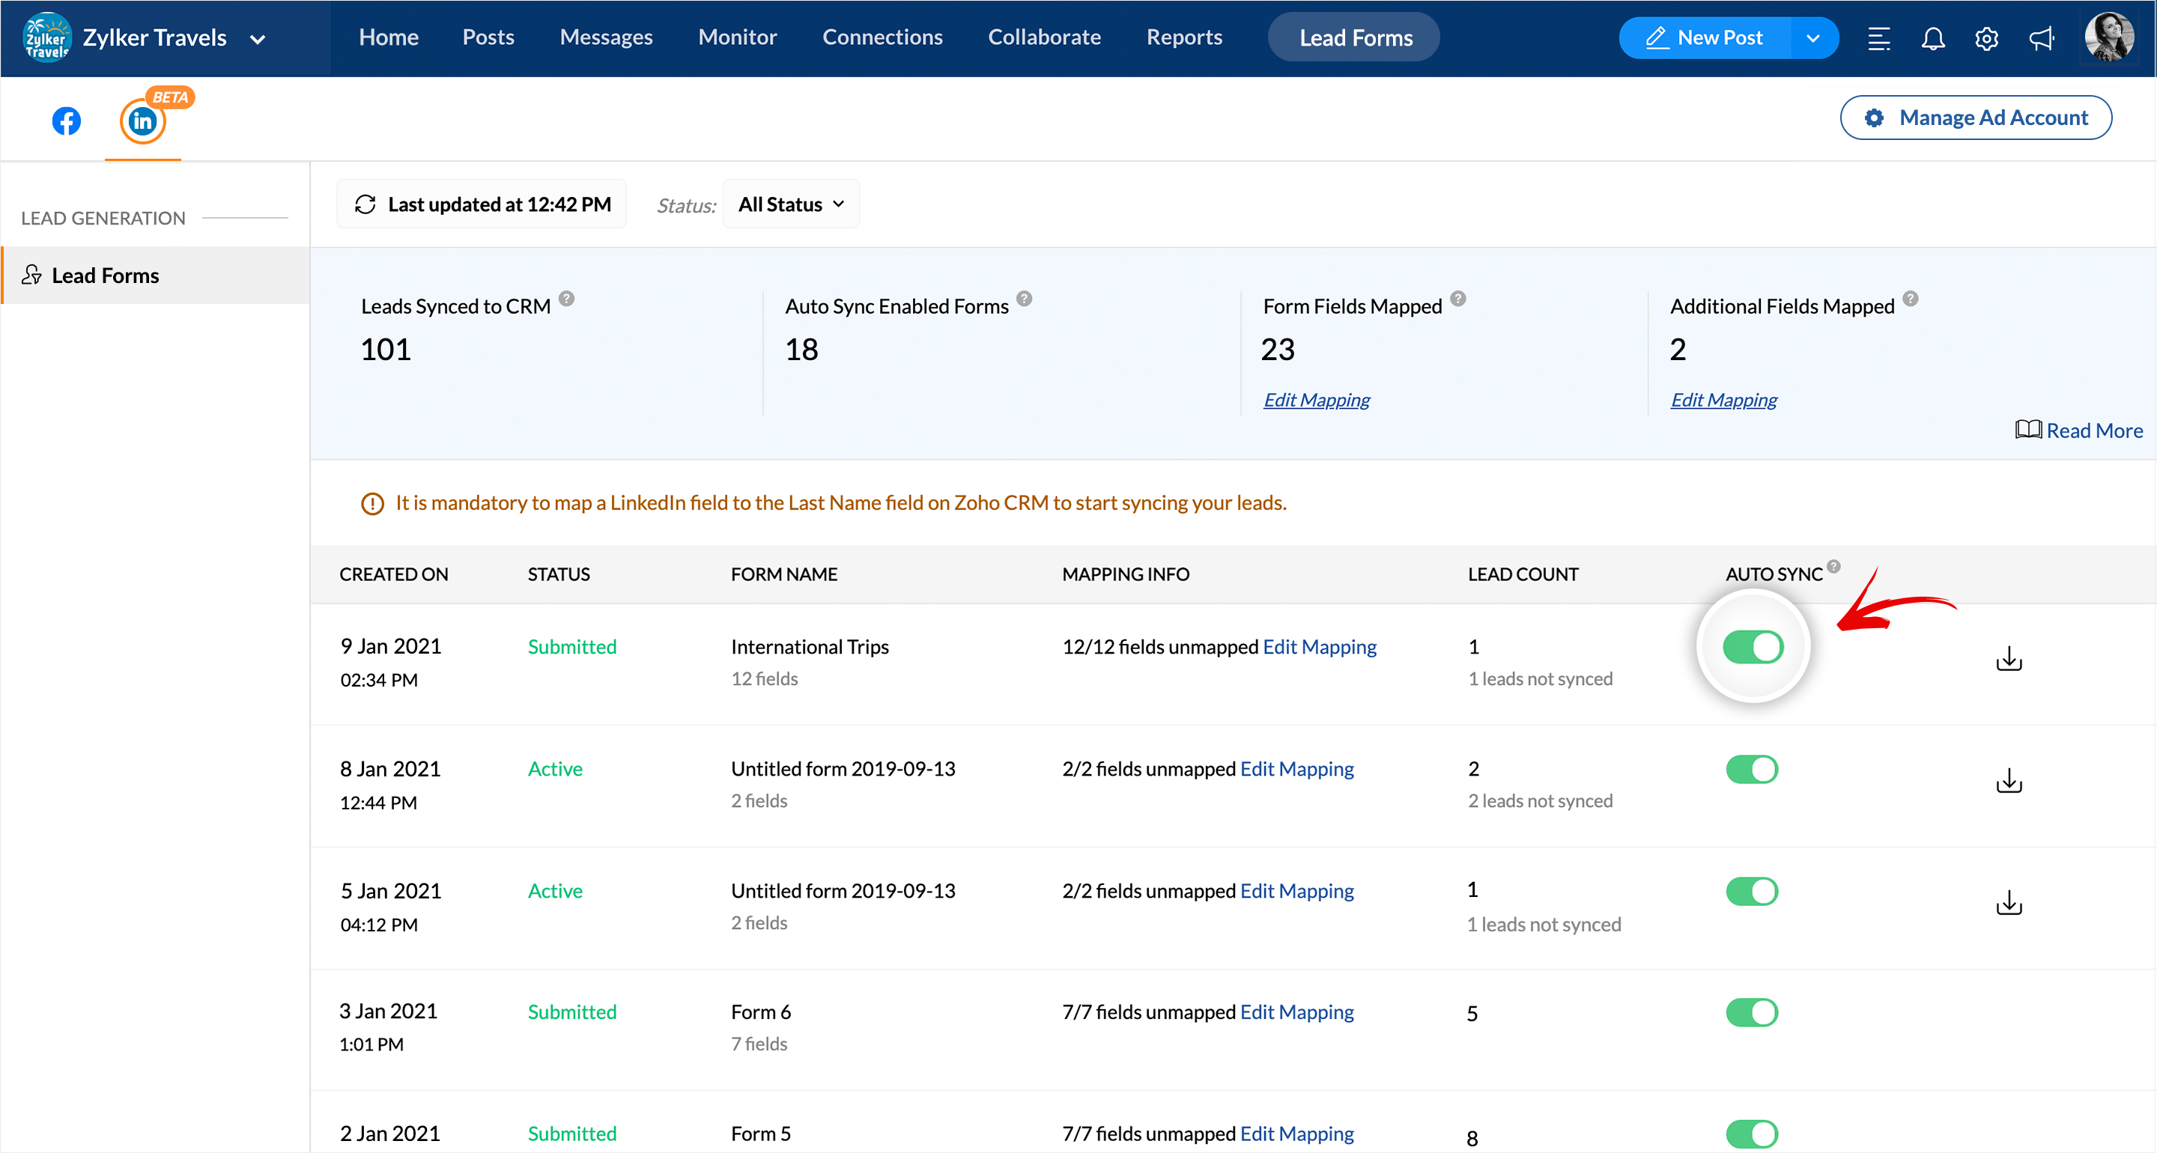
Task: Disable auto sync for Form 6
Action: [1752, 1012]
